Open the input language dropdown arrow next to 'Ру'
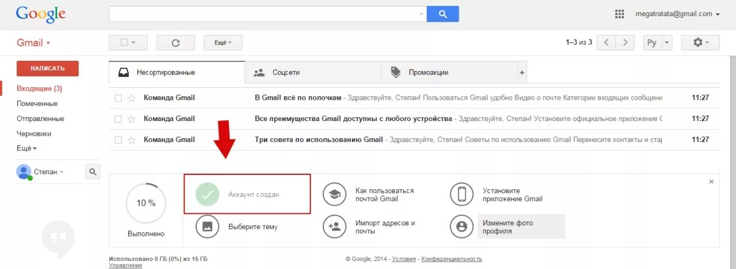The image size is (736, 269). point(667,42)
